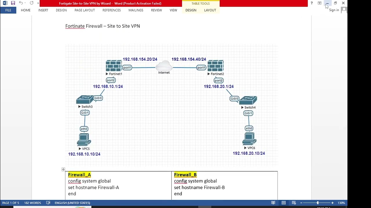
Task: Switch to the INSERT ribbon tab
Action: tap(43, 10)
